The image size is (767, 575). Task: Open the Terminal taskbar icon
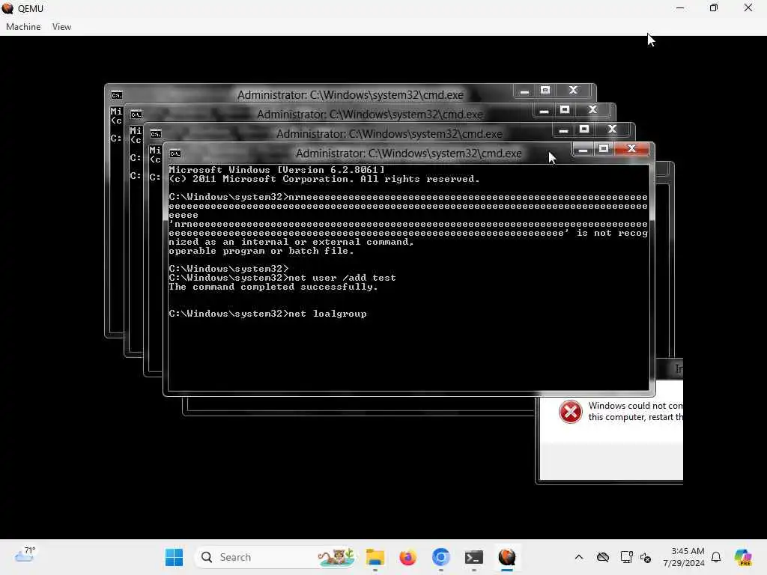pos(474,557)
